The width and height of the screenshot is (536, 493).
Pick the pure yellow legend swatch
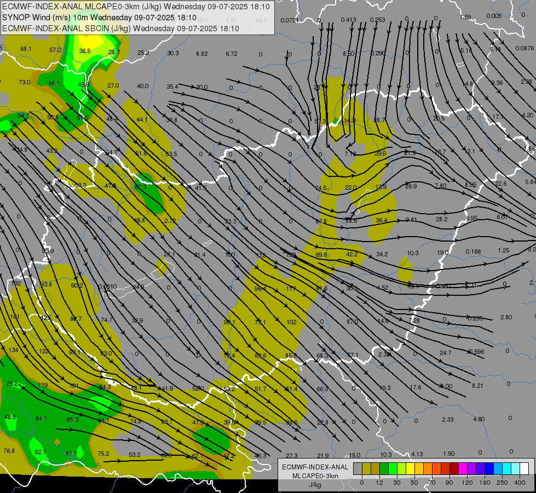[x=410, y=468]
